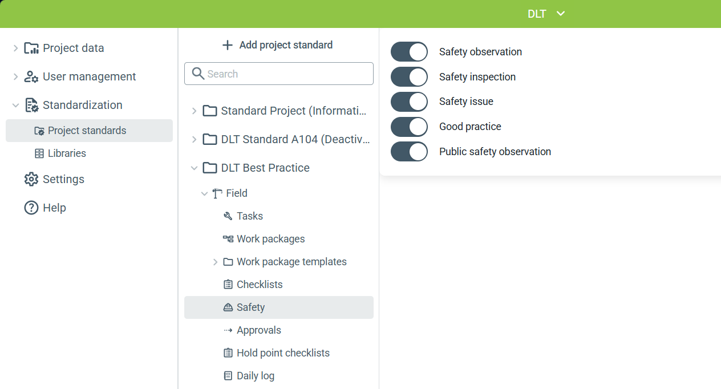This screenshot has width=721, height=389.
Task: Turn off the Good practice switch
Action: [x=409, y=127]
